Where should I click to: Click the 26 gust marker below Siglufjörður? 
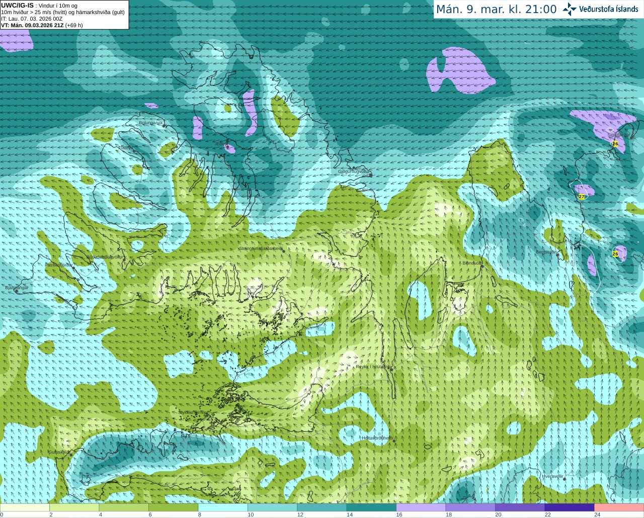click(x=615, y=143)
